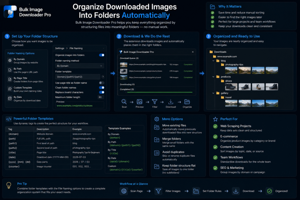Click the Powerful Folder Templates code icon
This screenshot has width=300, height=200.
click(9, 119)
